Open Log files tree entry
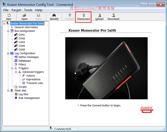The image size is (167, 132). pos(23,94)
